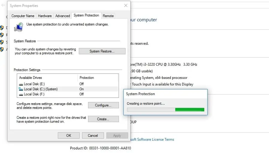
Task: Click the Local Disk (E:) drive icon
Action: point(21,84)
